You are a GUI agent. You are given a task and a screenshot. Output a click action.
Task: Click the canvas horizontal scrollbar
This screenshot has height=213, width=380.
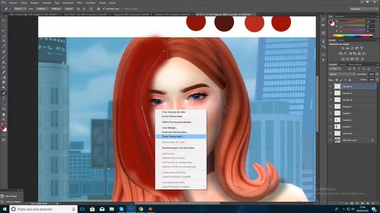click(177, 203)
